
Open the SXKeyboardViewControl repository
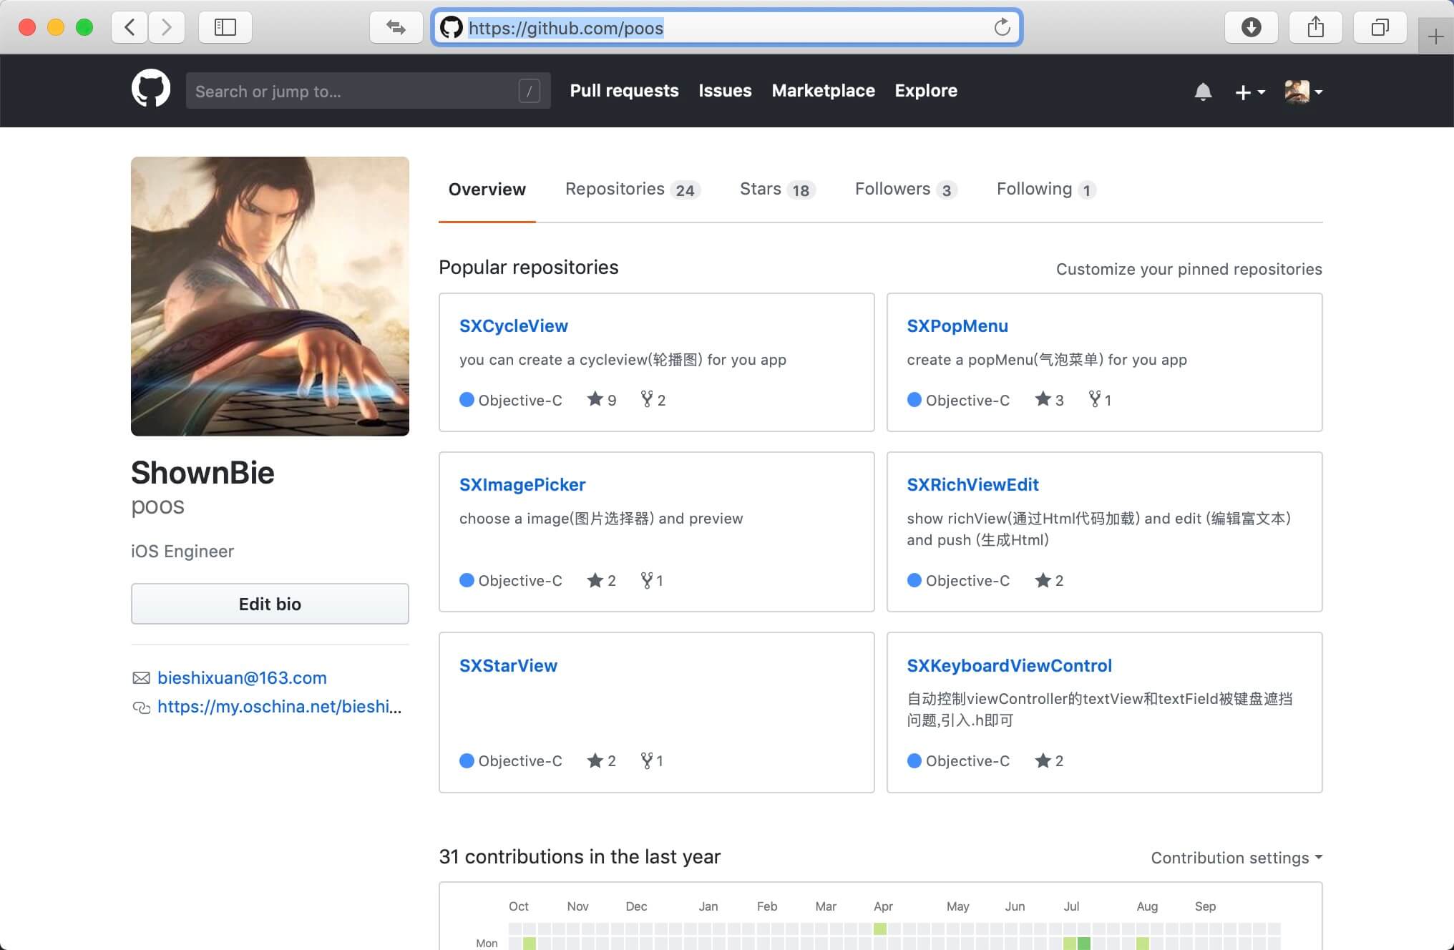[x=1009, y=665]
